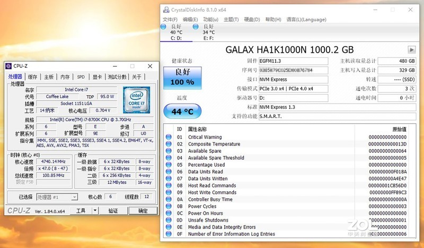424x248 pixels.
Task: Switch to the 缓存 tab in CPU-Z
Action: [x=32, y=77]
